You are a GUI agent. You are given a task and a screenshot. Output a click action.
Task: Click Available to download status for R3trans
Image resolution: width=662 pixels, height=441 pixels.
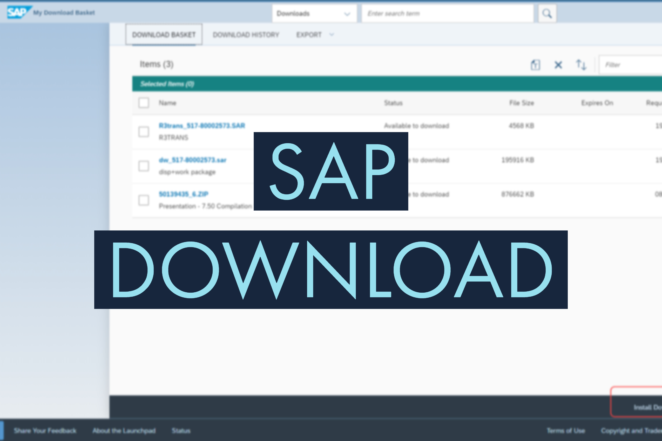(417, 126)
